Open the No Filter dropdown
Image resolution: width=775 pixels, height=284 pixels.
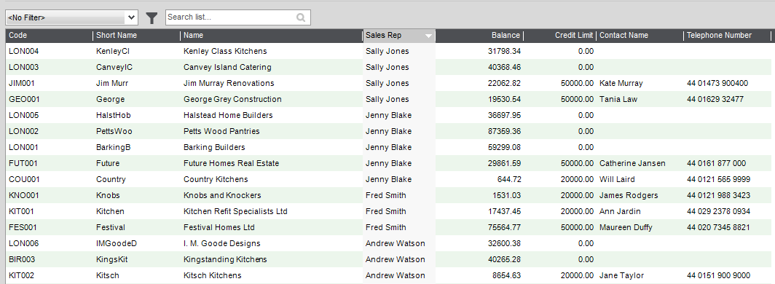71,17
